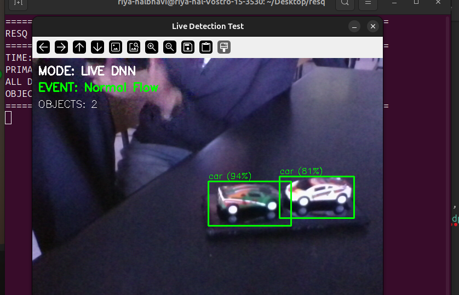Open new terminal tab icon

pyautogui.click(x=18, y=3)
